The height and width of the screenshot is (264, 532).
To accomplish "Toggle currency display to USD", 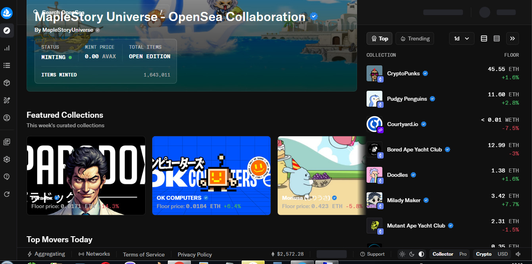I will 503,254.
